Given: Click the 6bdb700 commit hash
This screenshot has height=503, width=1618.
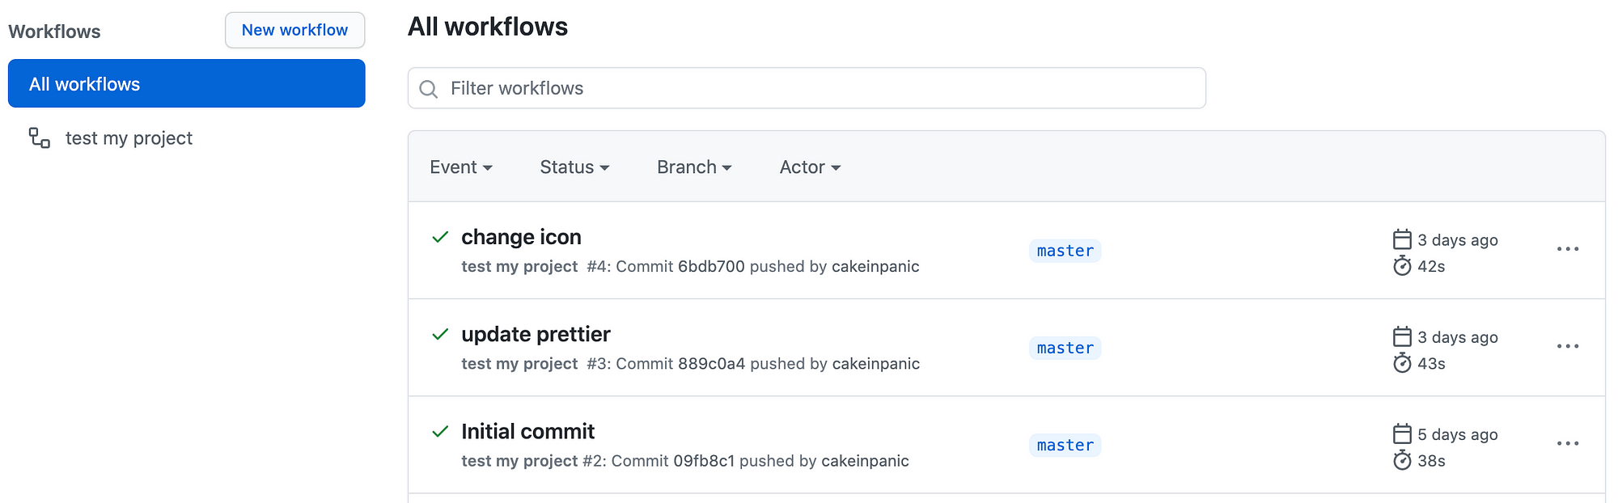Looking at the screenshot, I should [x=711, y=266].
